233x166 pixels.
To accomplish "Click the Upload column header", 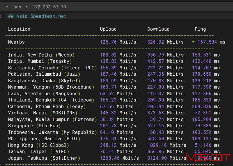I will click(x=108, y=29).
